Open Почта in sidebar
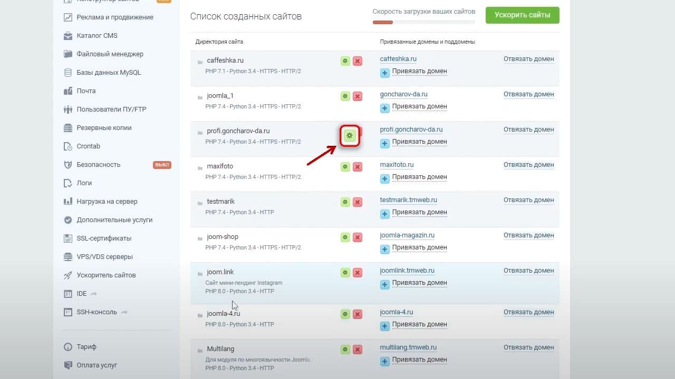The width and height of the screenshot is (675, 379). pyautogui.click(x=80, y=91)
